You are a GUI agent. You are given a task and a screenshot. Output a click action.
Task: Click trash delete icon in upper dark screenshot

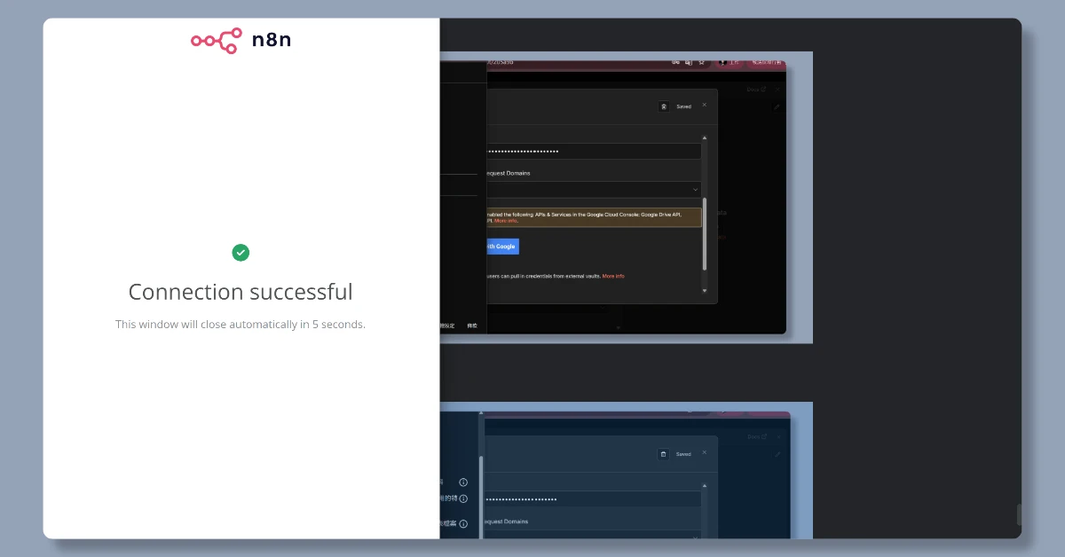coord(664,106)
